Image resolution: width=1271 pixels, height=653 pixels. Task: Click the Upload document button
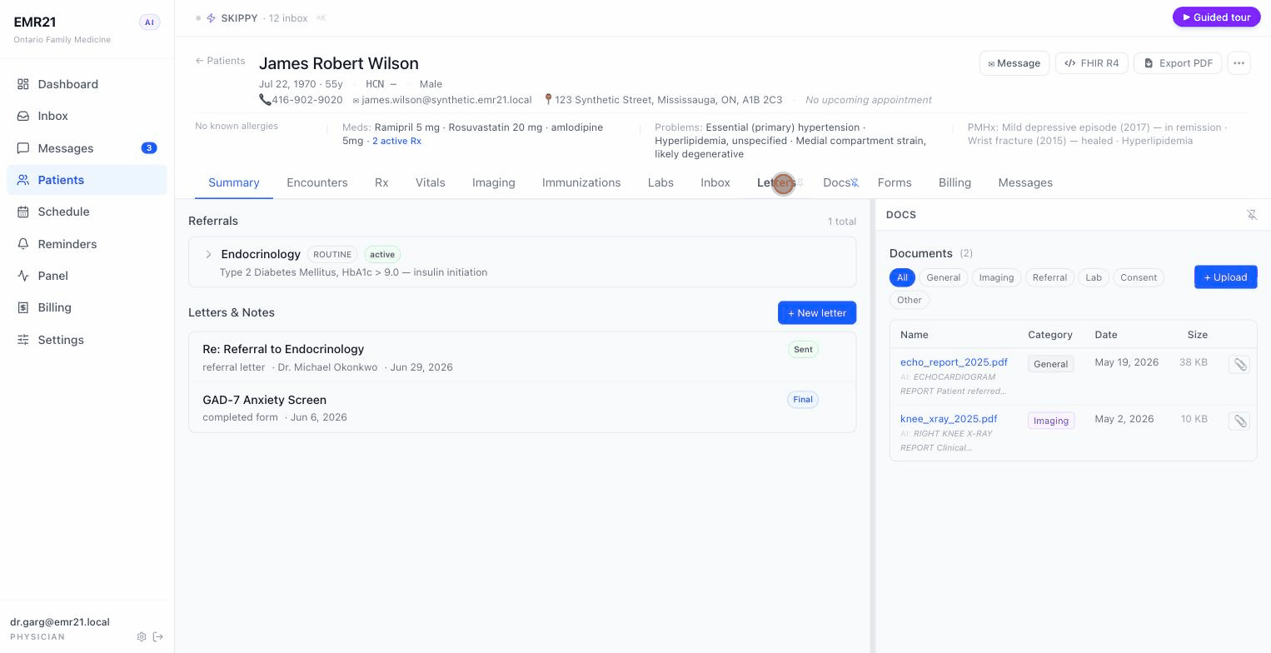[x=1226, y=277]
